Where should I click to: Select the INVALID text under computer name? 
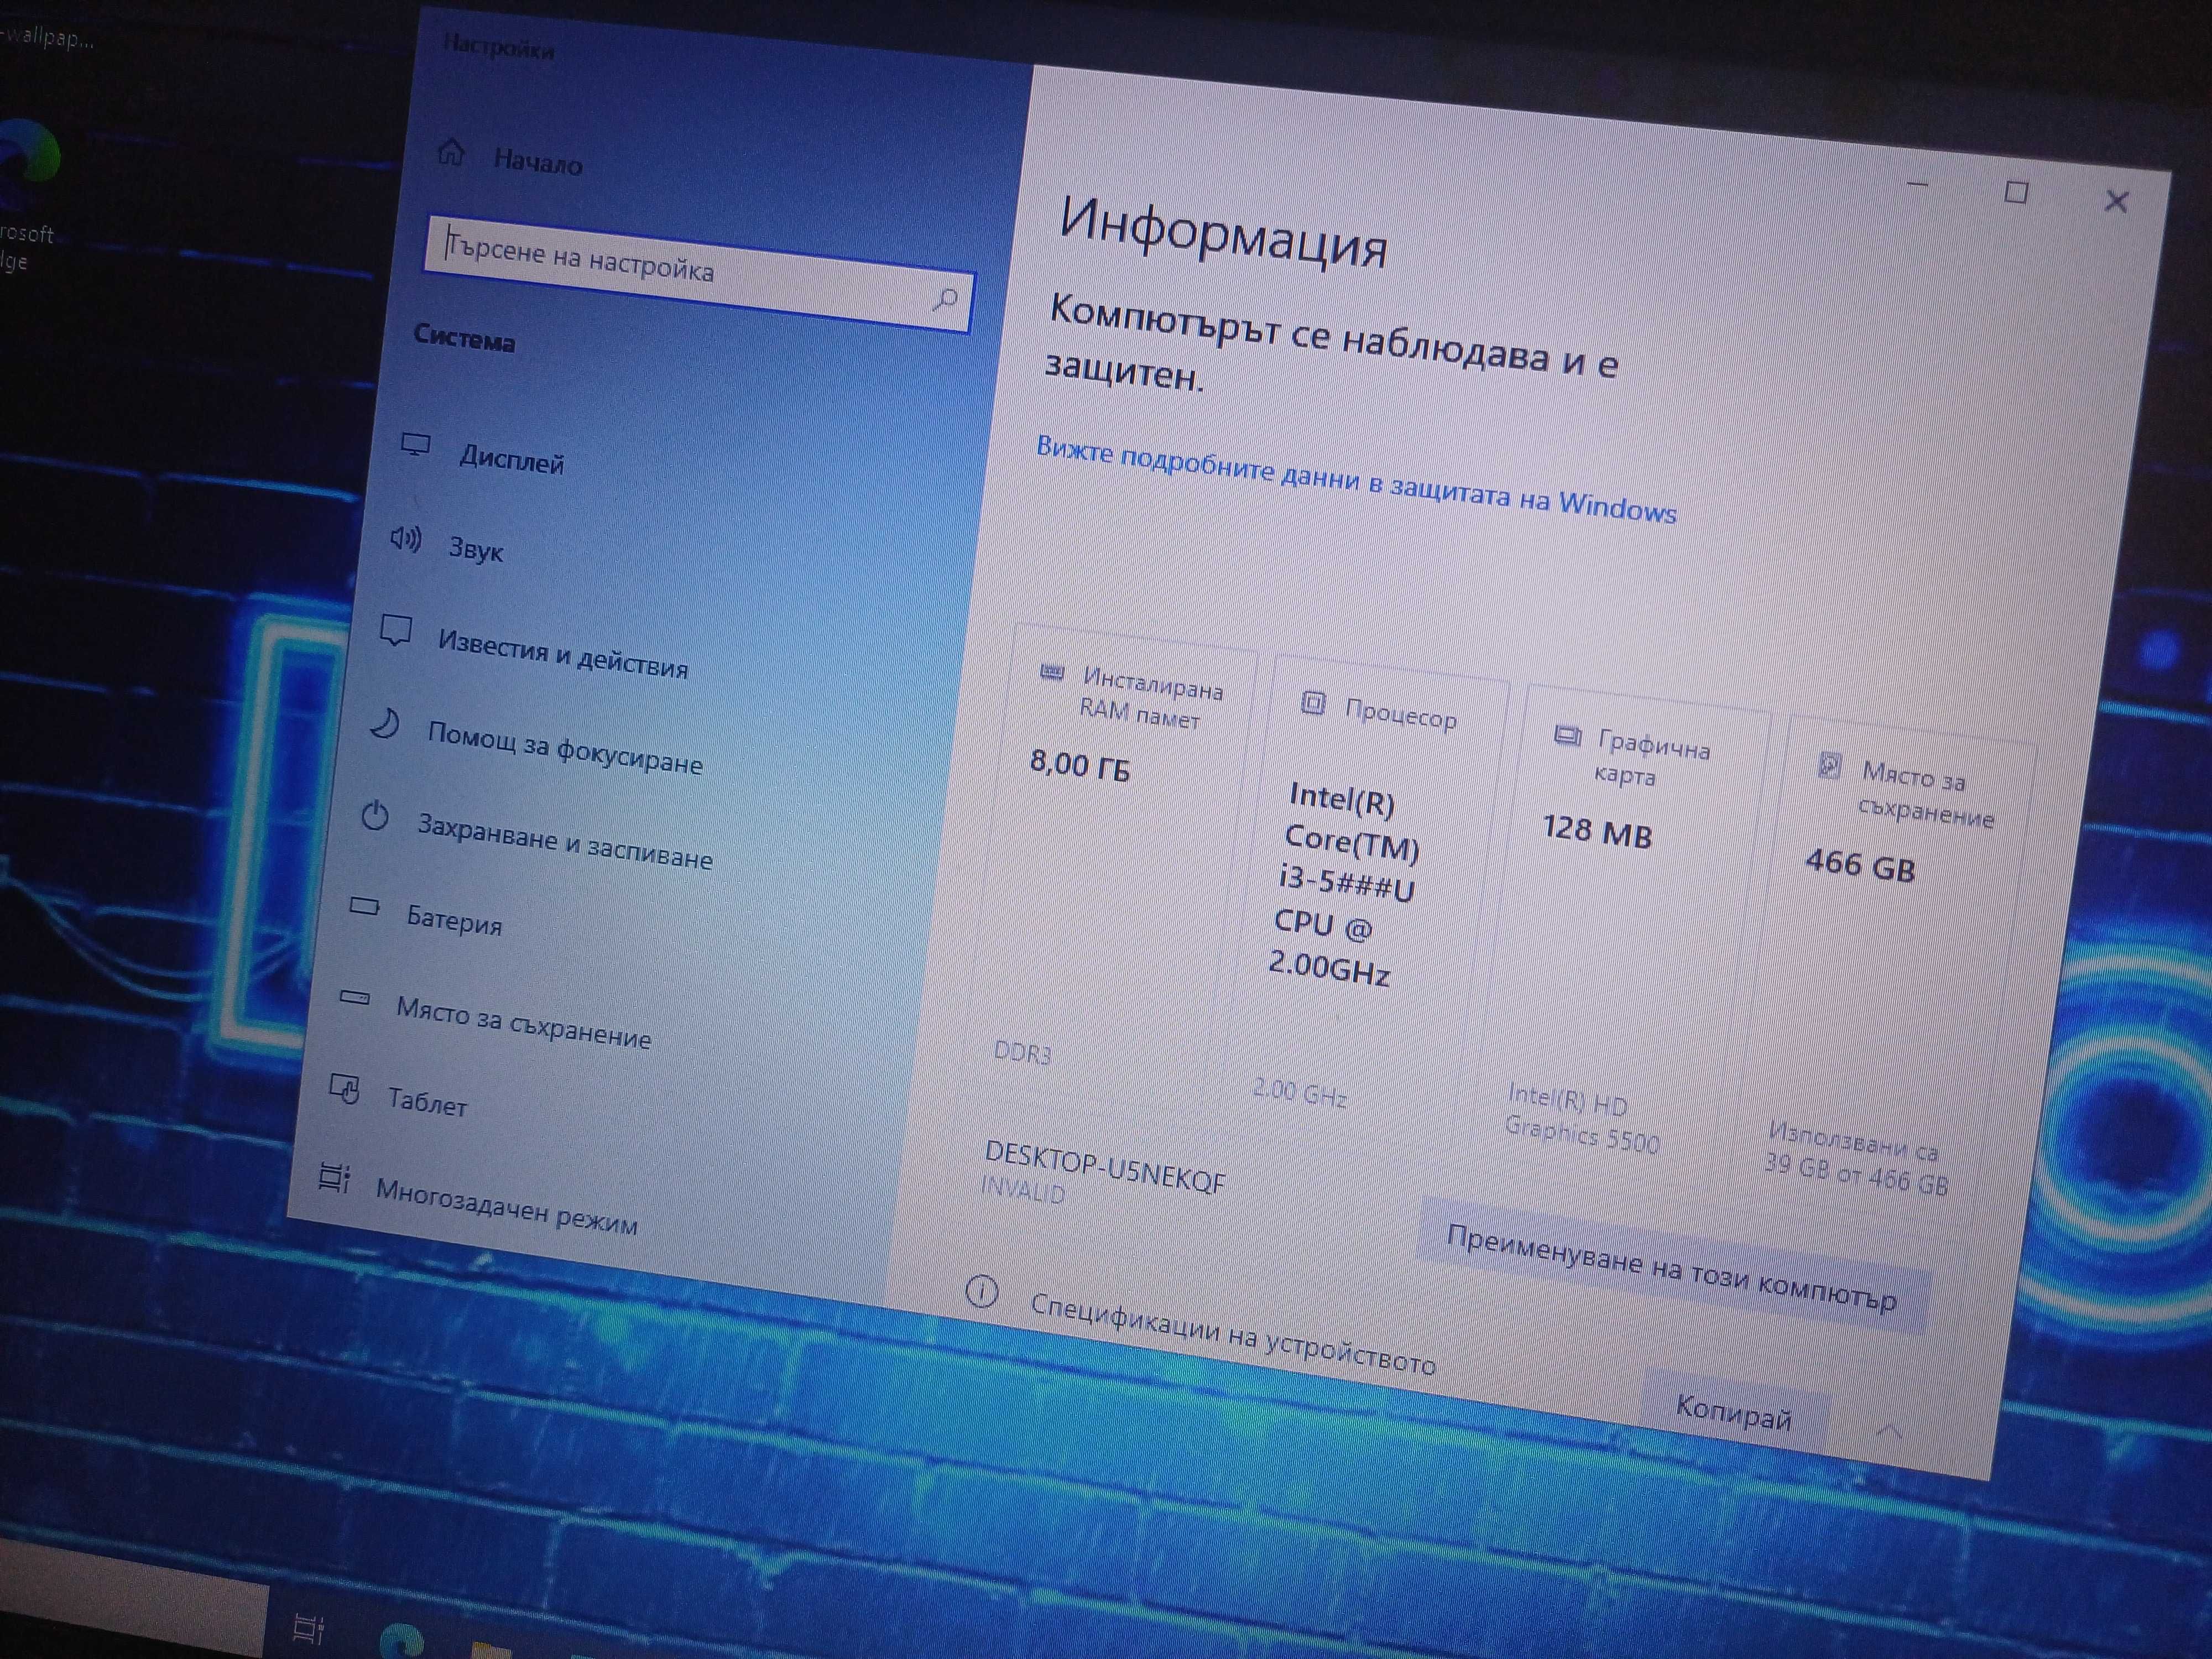(x=1022, y=1189)
